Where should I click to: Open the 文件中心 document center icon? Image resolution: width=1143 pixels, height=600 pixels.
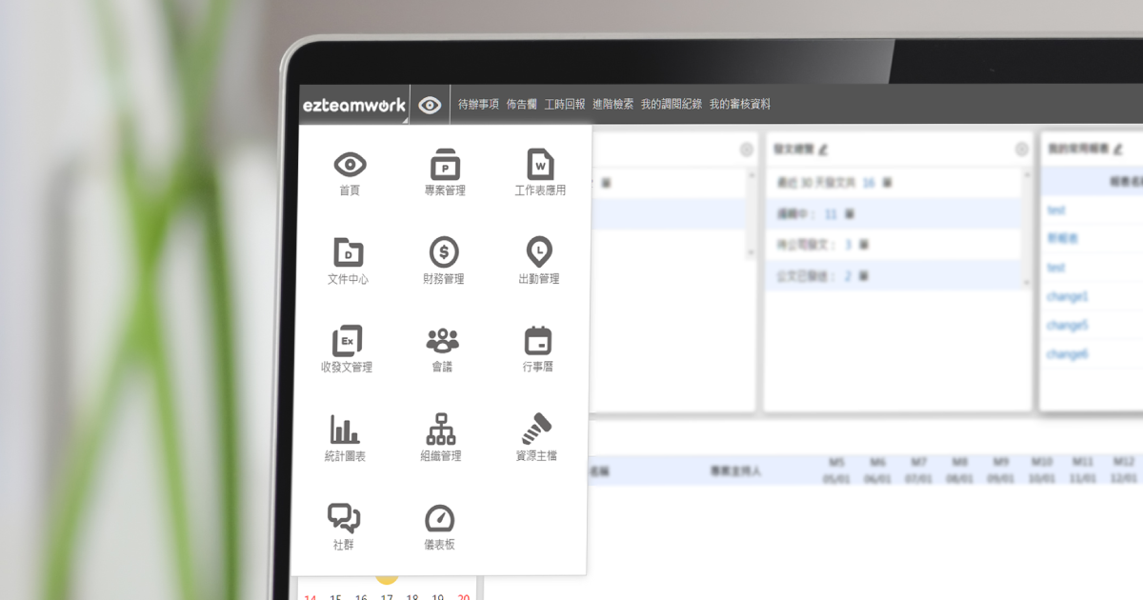[348, 252]
